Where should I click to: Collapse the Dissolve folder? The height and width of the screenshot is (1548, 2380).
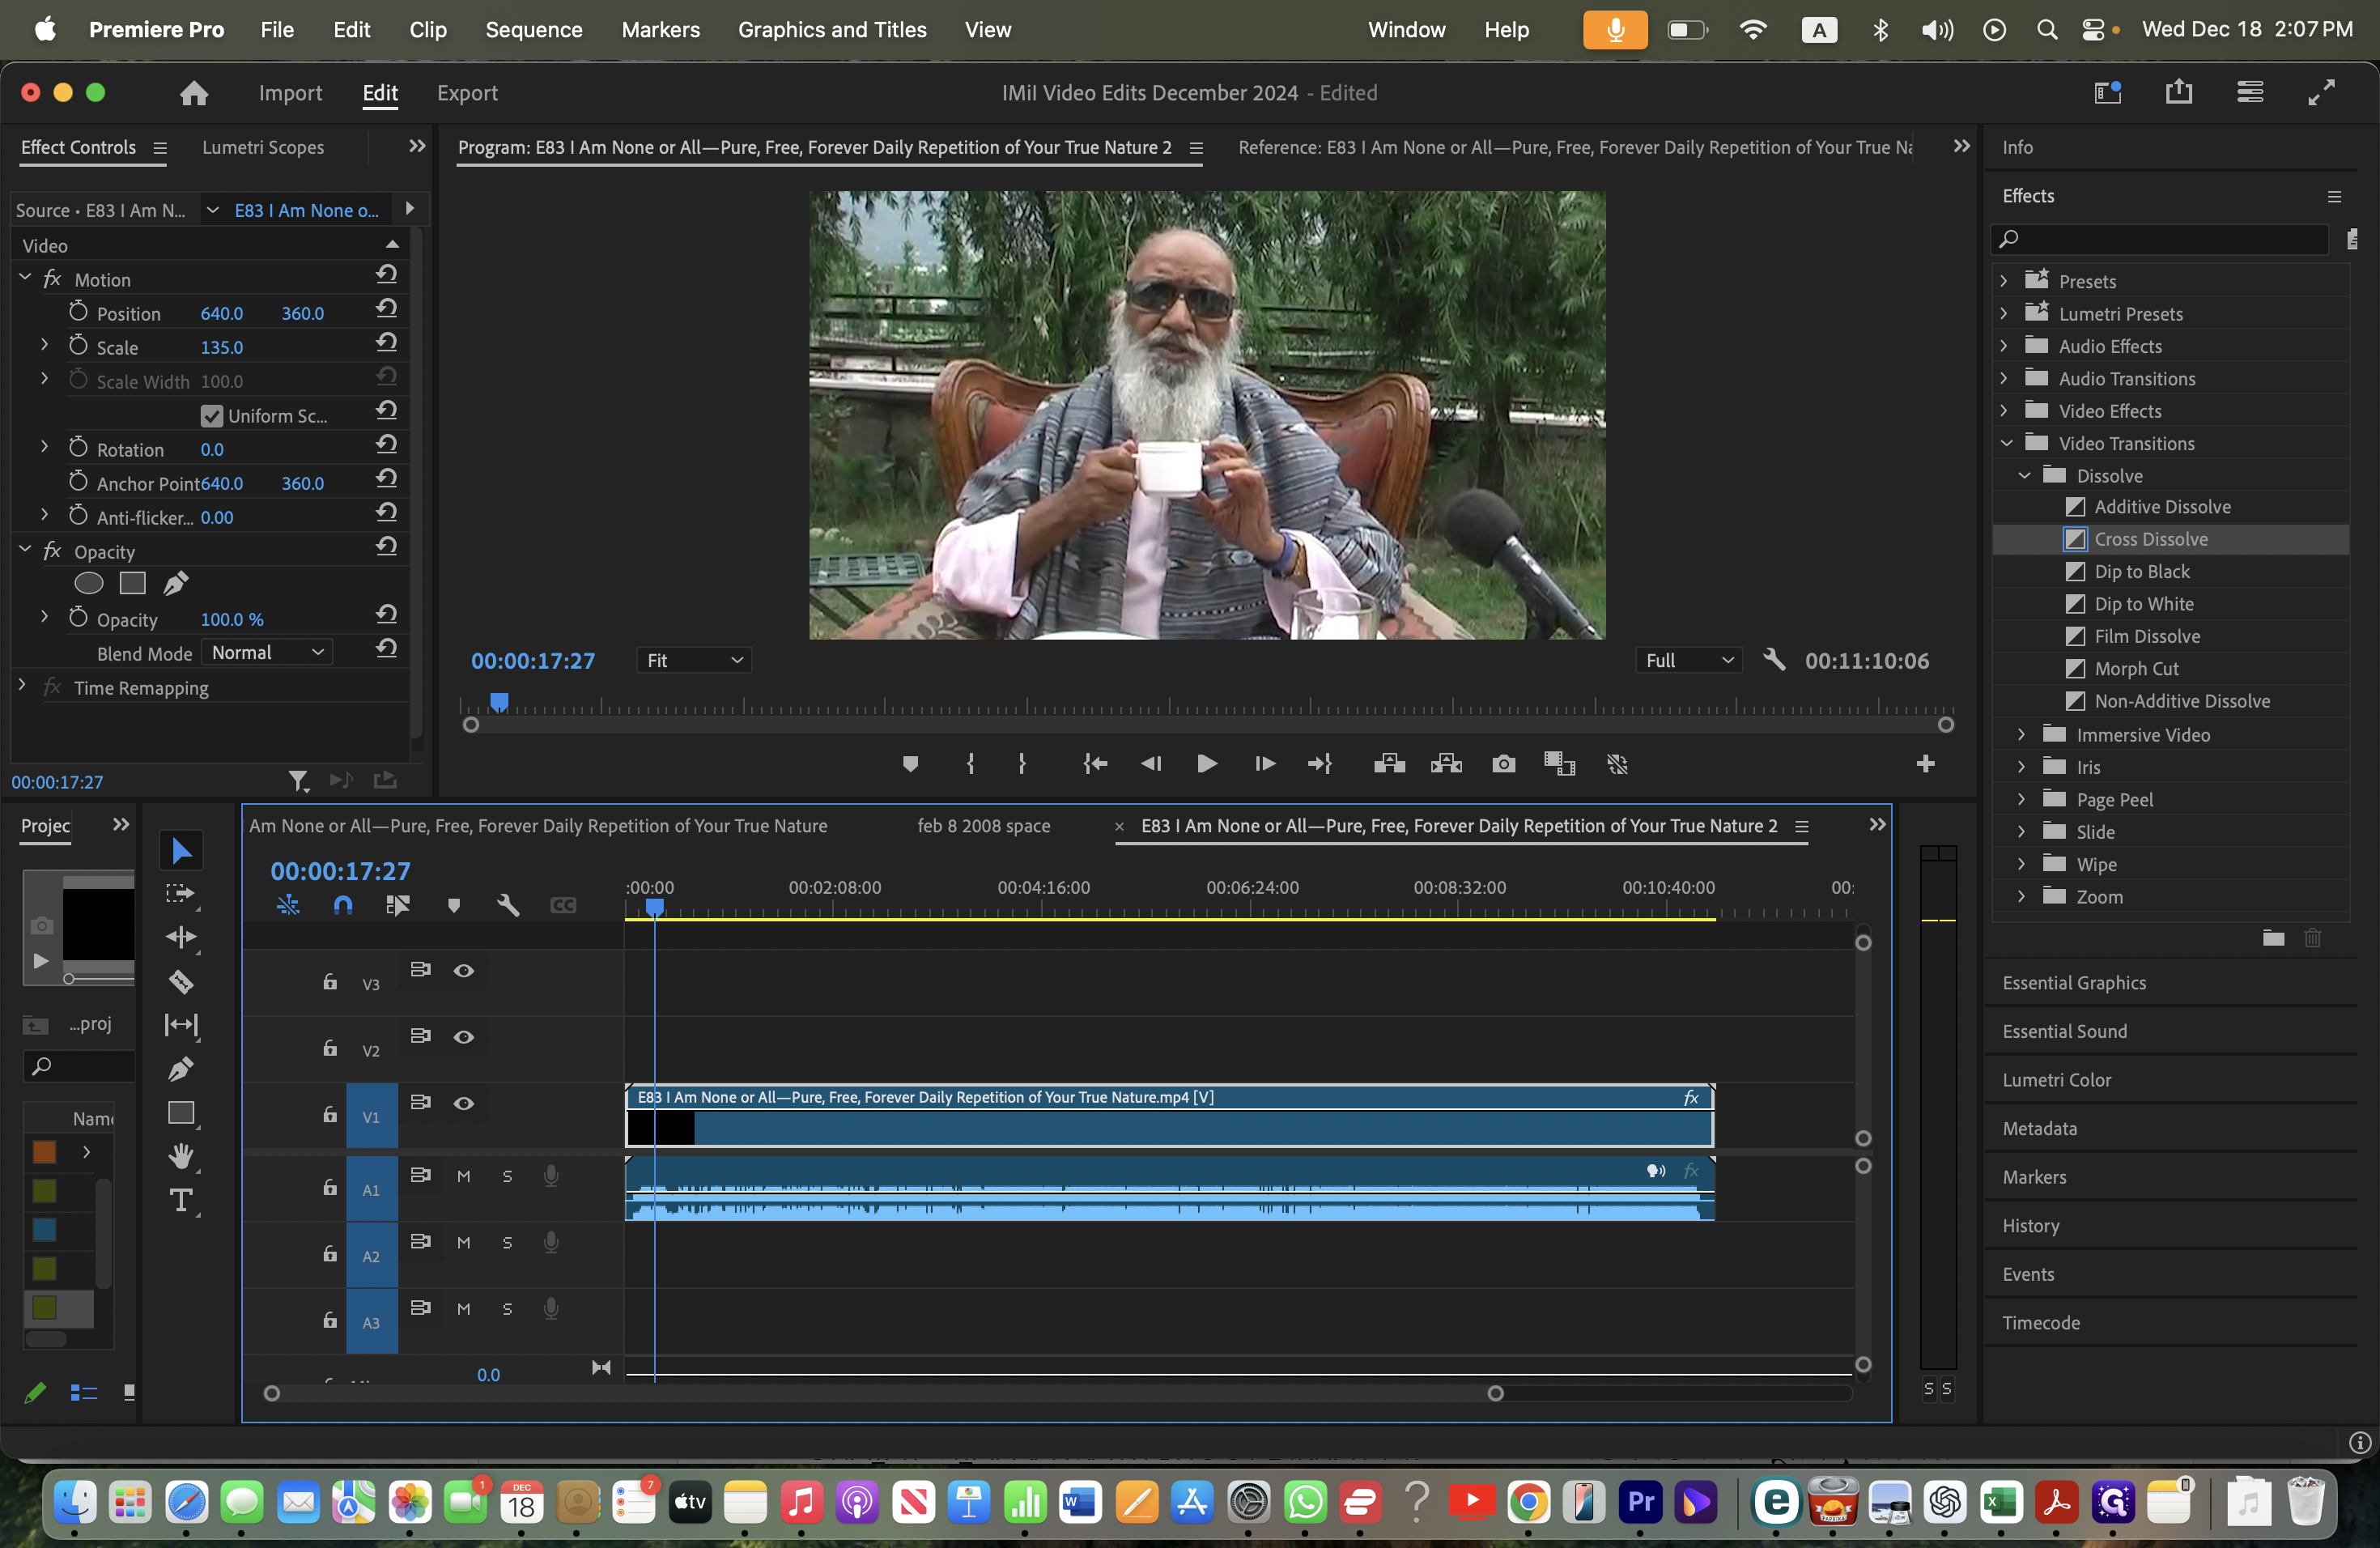pos(2024,476)
